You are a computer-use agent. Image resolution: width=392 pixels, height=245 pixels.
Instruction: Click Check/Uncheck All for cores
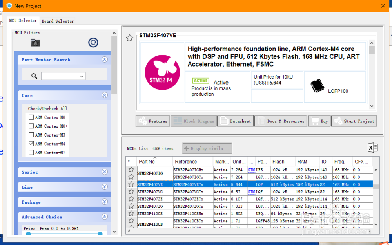coord(47,108)
